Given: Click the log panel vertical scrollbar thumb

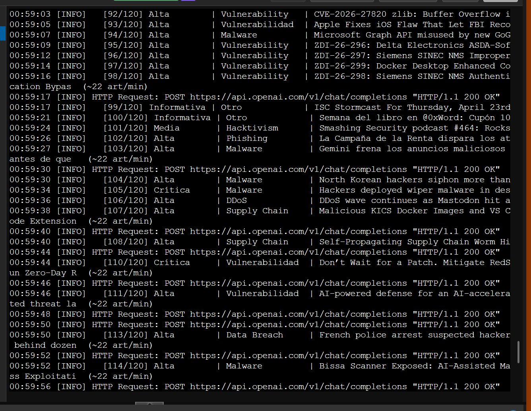Looking at the screenshot, I should coord(518,352).
